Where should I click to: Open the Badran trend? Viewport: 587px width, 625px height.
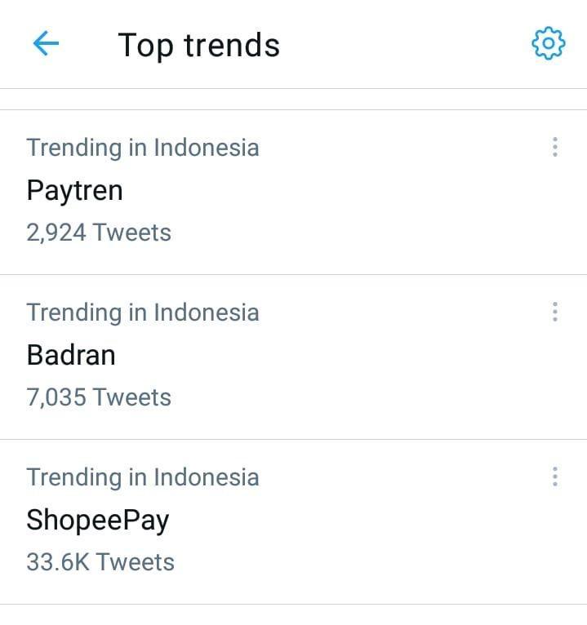pyautogui.click(x=71, y=355)
